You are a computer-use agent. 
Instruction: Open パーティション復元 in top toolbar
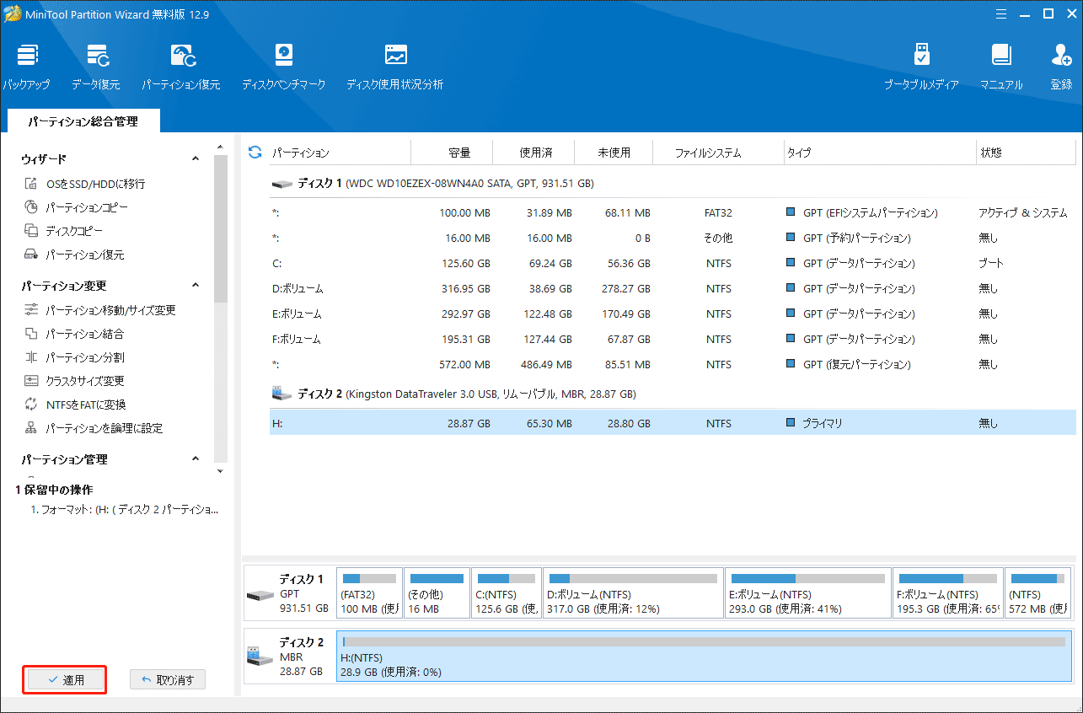pyautogui.click(x=180, y=67)
